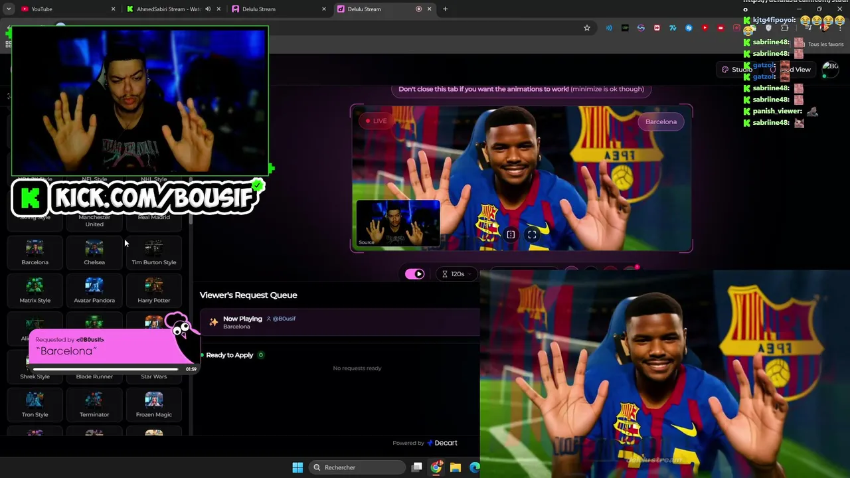Screen dimensions: 850x478
Task: Pick the Harry Potter style preset
Action: pyautogui.click(x=153, y=291)
